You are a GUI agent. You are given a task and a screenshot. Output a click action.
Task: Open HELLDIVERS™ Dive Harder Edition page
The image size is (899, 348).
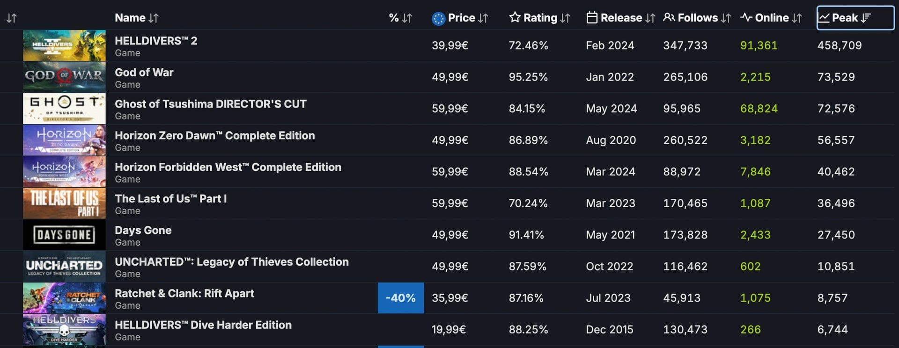[x=203, y=325]
